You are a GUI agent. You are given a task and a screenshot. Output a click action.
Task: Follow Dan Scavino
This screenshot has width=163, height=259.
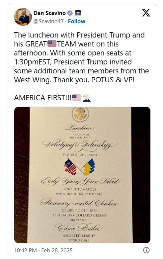[x=77, y=21]
